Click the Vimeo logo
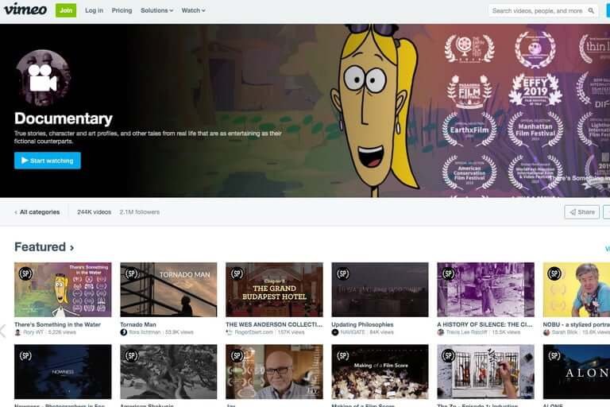 point(25,10)
